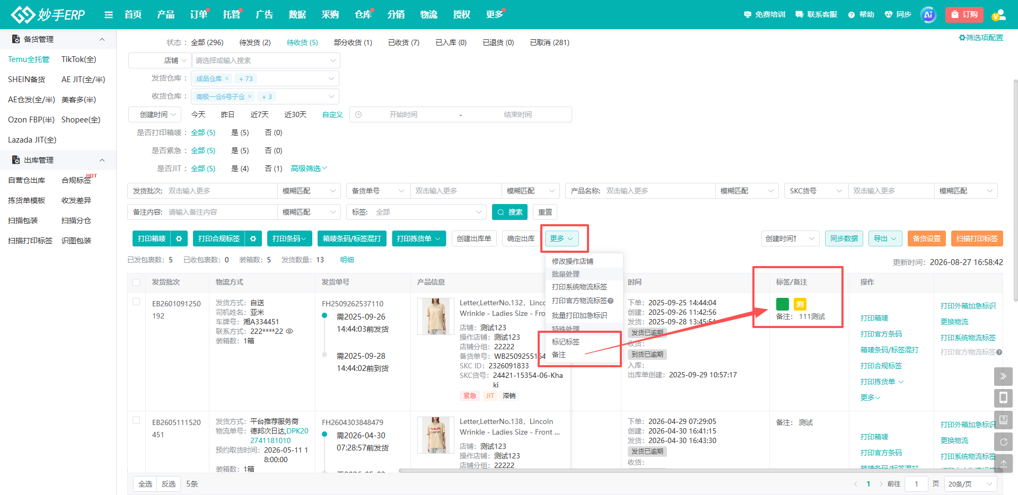Click the 同步 sync icon
Image resolution: width=1018 pixels, height=495 pixels.
tap(889, 15)
